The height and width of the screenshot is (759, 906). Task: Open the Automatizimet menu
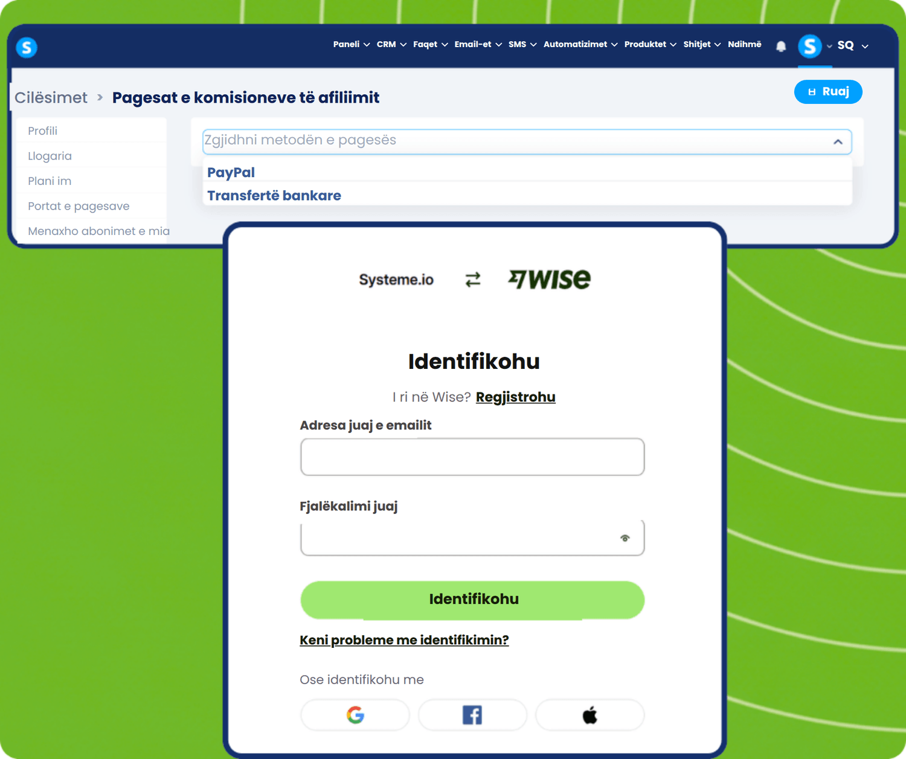tap(580, 44)
